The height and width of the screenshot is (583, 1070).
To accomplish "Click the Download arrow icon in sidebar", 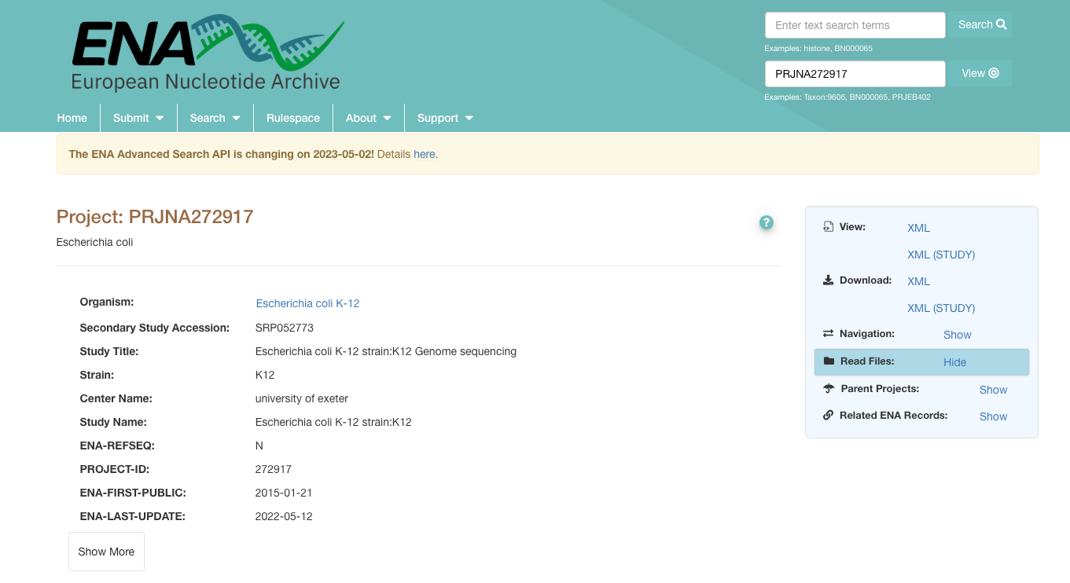I will pyautogui.click(x=829, y=280).
